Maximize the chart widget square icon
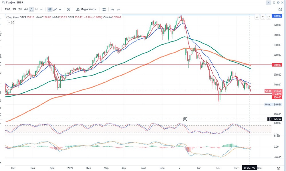This screenshot has width=286, height=171. 274,3
